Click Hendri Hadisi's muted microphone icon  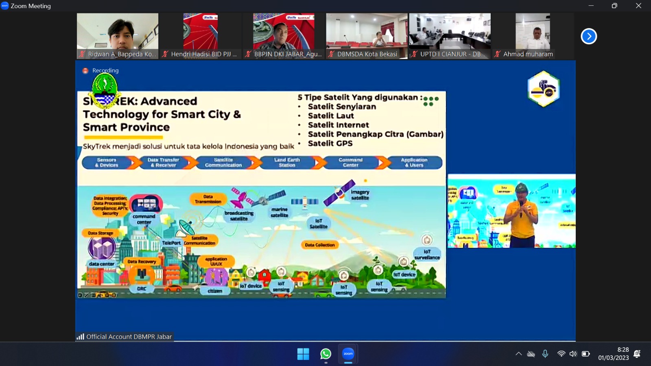(x=165, y=54)
